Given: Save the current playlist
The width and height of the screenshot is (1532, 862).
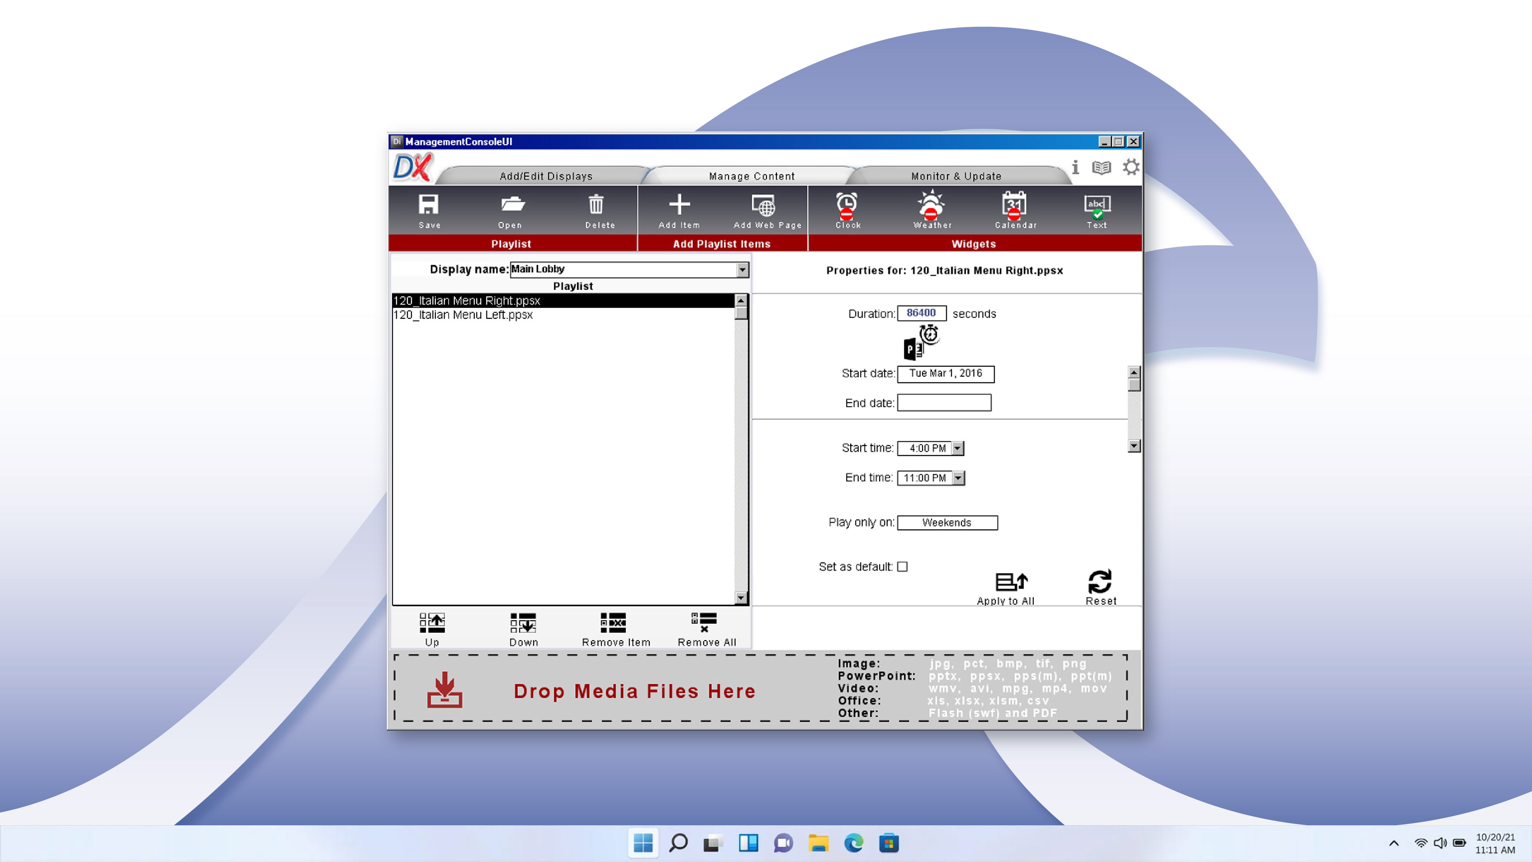Looking at the screenshot, I should 429,210.
